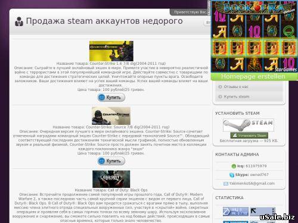Click the Steam logo banner
Image resolution: width=298 pixels, height=223 pixels.
[249, 125]
